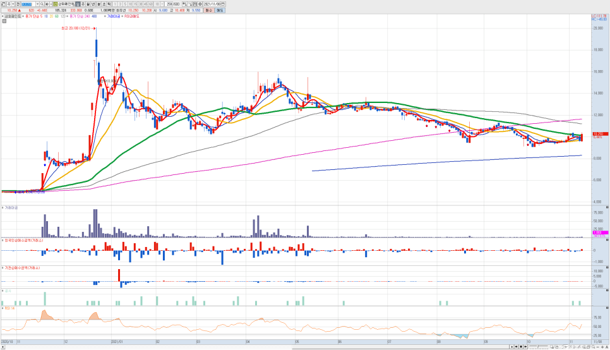This screenshot has height=350, width=610.
Task: Click the 종가 단순 5 moving average legend
Action: point(34,16)
